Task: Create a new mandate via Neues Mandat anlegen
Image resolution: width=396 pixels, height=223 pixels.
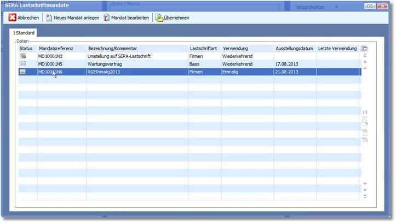Action: coord(72,18)
